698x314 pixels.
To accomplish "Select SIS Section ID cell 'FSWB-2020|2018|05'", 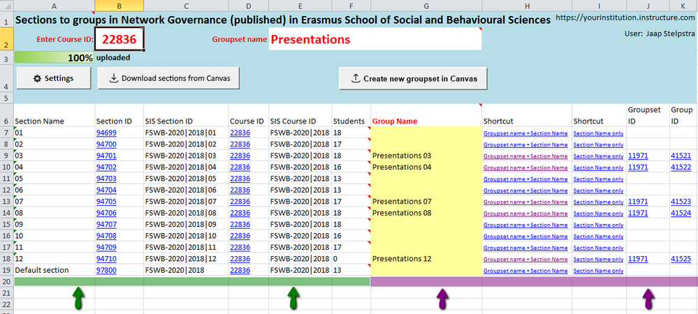I will point(186,179).
